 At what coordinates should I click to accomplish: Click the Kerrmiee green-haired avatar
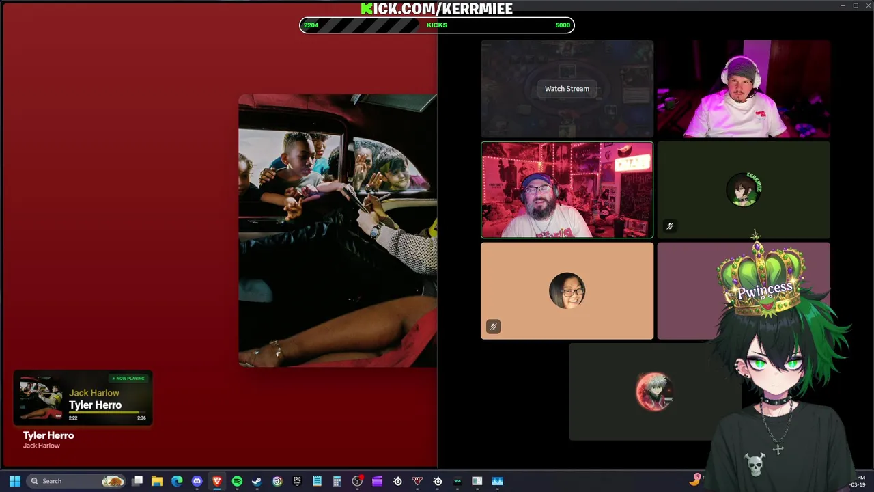pos(744,189)
